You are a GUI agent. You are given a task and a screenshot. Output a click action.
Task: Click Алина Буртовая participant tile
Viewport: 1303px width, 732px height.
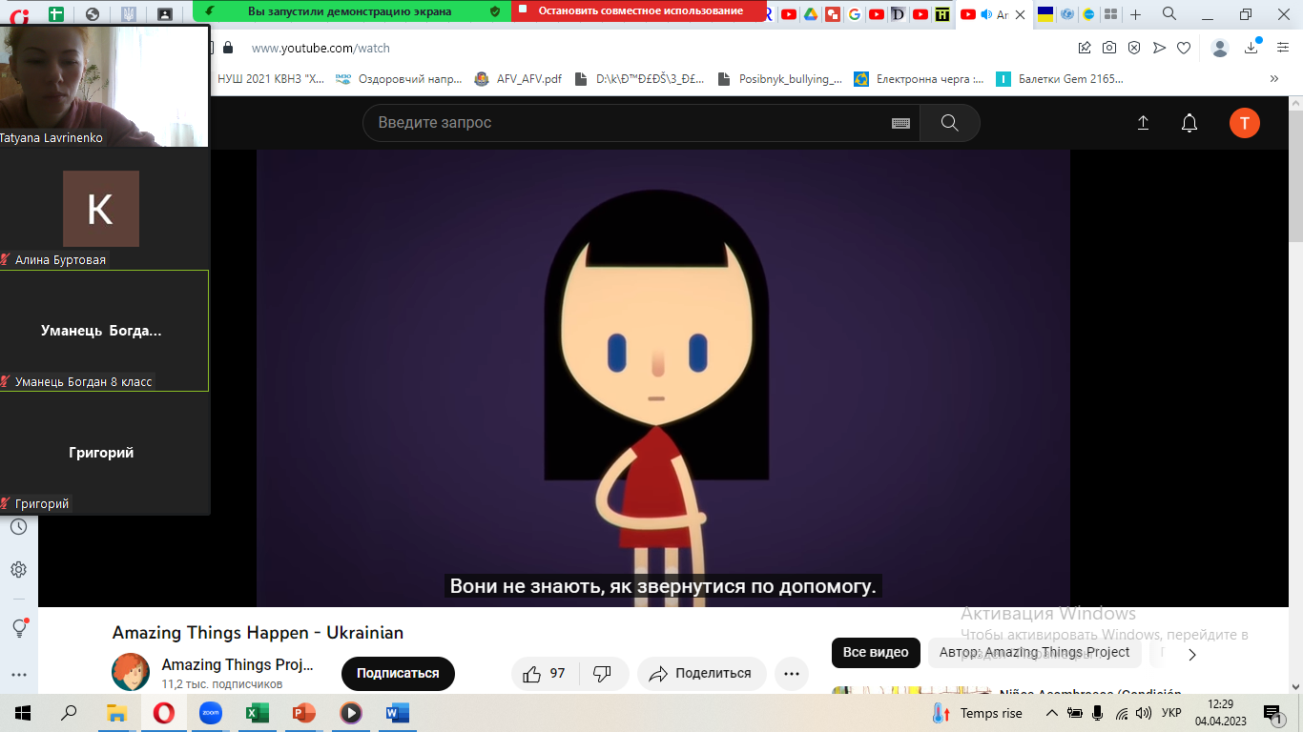click(x=104, y=209)
